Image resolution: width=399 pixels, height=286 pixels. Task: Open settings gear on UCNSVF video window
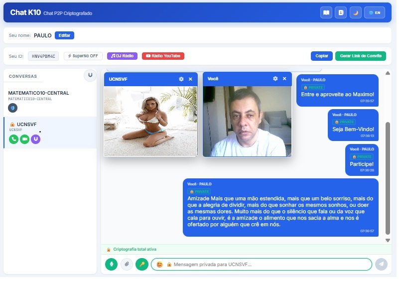click(181, 79)
